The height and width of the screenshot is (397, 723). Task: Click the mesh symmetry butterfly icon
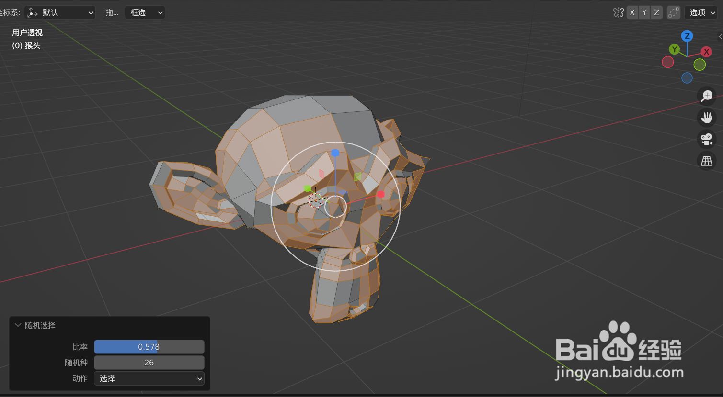click(x=619, y=12)
